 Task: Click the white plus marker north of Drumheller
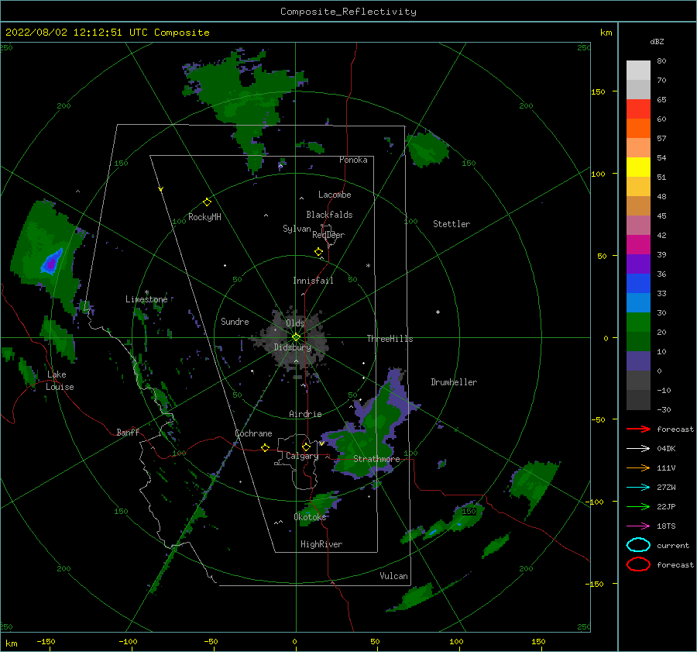pos(438,312)
